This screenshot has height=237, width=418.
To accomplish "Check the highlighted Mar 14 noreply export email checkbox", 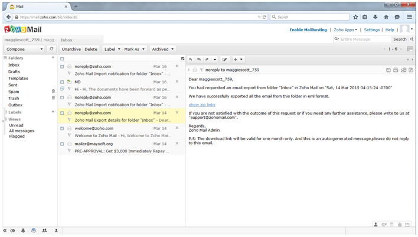I will pyautogui.click(x=62, y=113).
